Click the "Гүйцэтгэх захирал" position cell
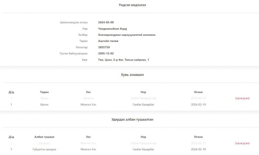The width and height of the screenshot is (259, 155). click(44, 149)
